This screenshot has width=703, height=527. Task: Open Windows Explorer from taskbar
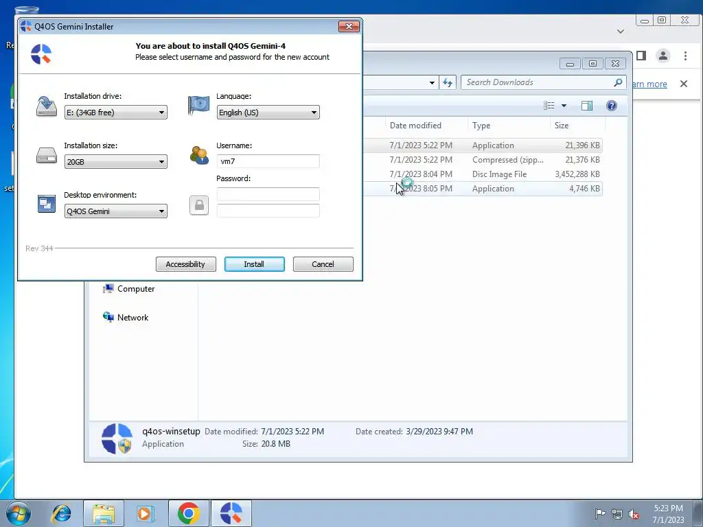104,513
